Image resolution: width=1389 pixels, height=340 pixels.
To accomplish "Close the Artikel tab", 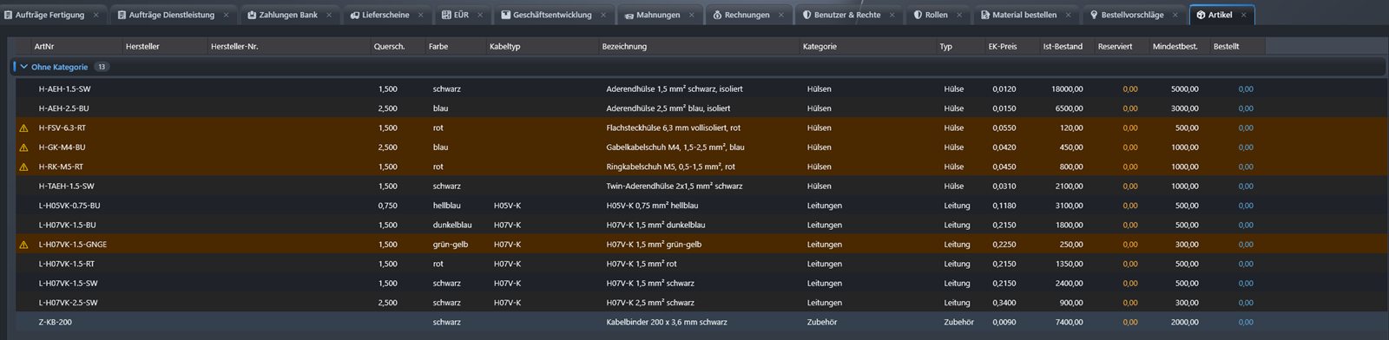I will [1243, 15].
